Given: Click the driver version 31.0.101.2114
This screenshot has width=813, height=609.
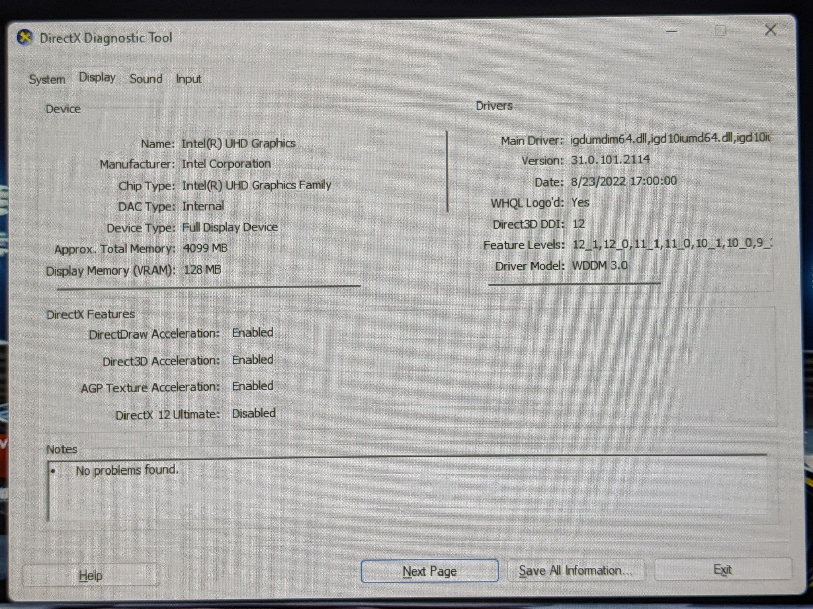Looking at the screenshot, I should coord(610,160).
